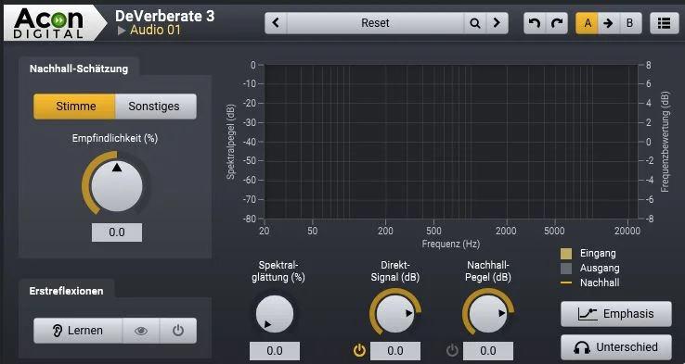Viewport: 685px width, 364px height.
Task: Click the Frequenz (Hz) axis label
Action: point(451,244)
